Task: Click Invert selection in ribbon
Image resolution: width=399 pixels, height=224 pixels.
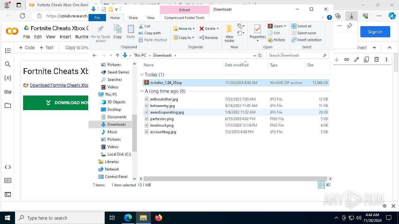Action: coord(306,40)
